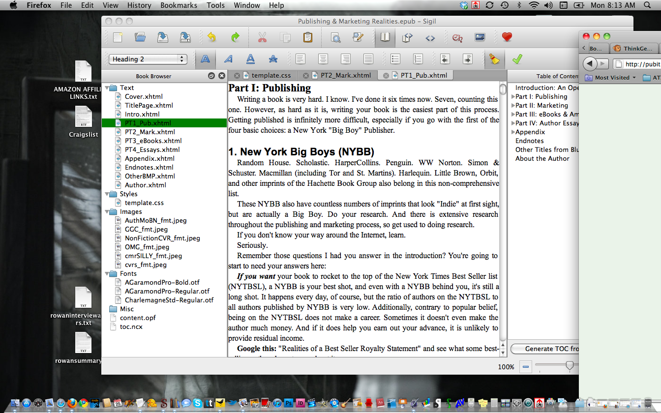Toggle underline formatting
The height and width of the screenshot is (413, 661).
point(251,59)
